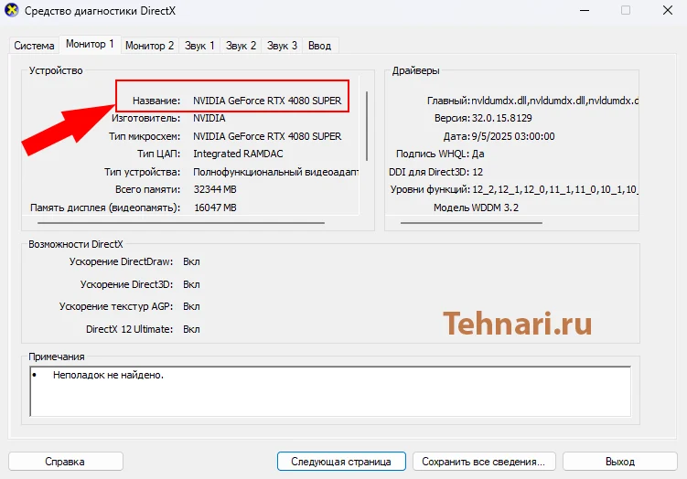
Task: Click the Устройство horizontal scrollbar
Action: [181, 223]
